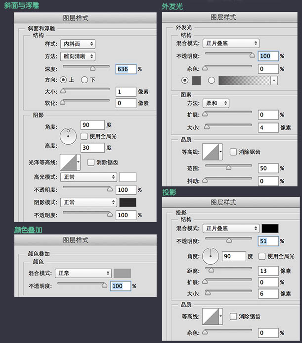302x343 pixels.
Task: Open the 投影 混合模式 dropdown showing 正片叠底
Action: 231,229
